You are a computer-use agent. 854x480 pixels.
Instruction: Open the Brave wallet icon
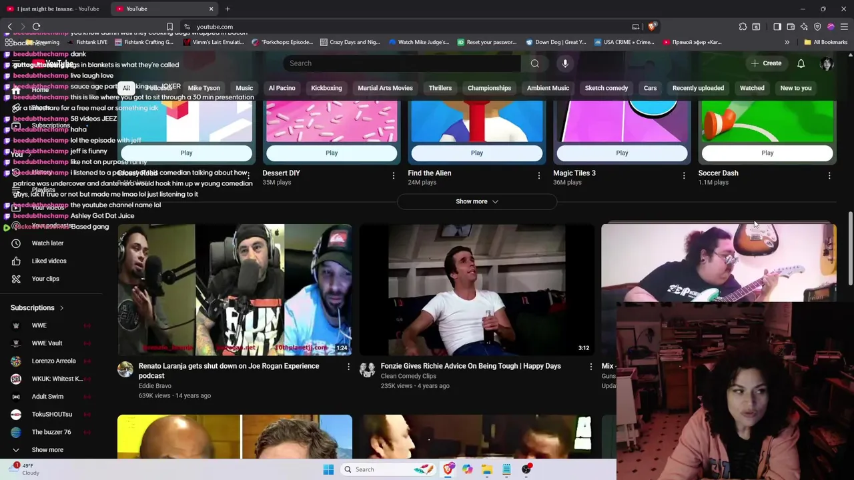[791, 27]
